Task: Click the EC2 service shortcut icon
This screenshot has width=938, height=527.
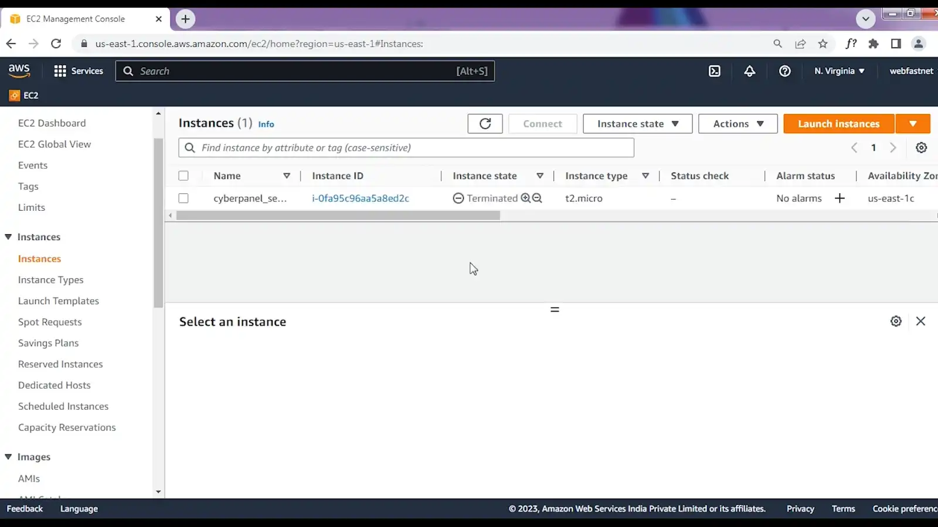Action: (x=15, y=95)
